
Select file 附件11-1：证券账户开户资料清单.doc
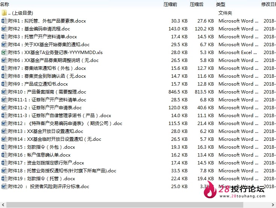[47, 100]
